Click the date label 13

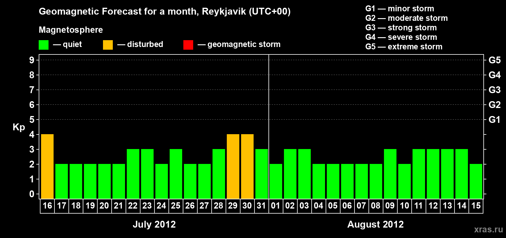pyautogui.click(x=447, y=206)
